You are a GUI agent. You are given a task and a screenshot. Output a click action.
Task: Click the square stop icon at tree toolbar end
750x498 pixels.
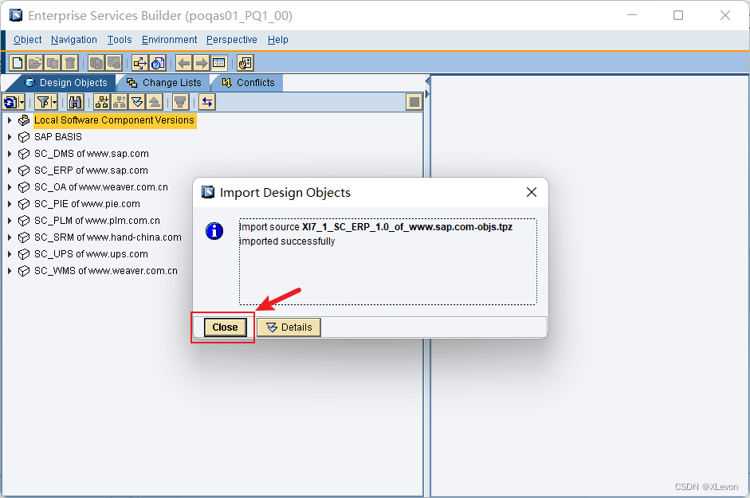pos(414,102)
